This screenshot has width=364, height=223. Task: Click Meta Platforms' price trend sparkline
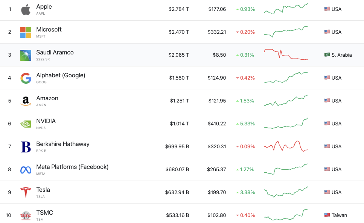click(x=286, y=169)
